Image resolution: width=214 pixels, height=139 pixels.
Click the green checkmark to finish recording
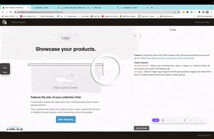click(x=202, y=120)
